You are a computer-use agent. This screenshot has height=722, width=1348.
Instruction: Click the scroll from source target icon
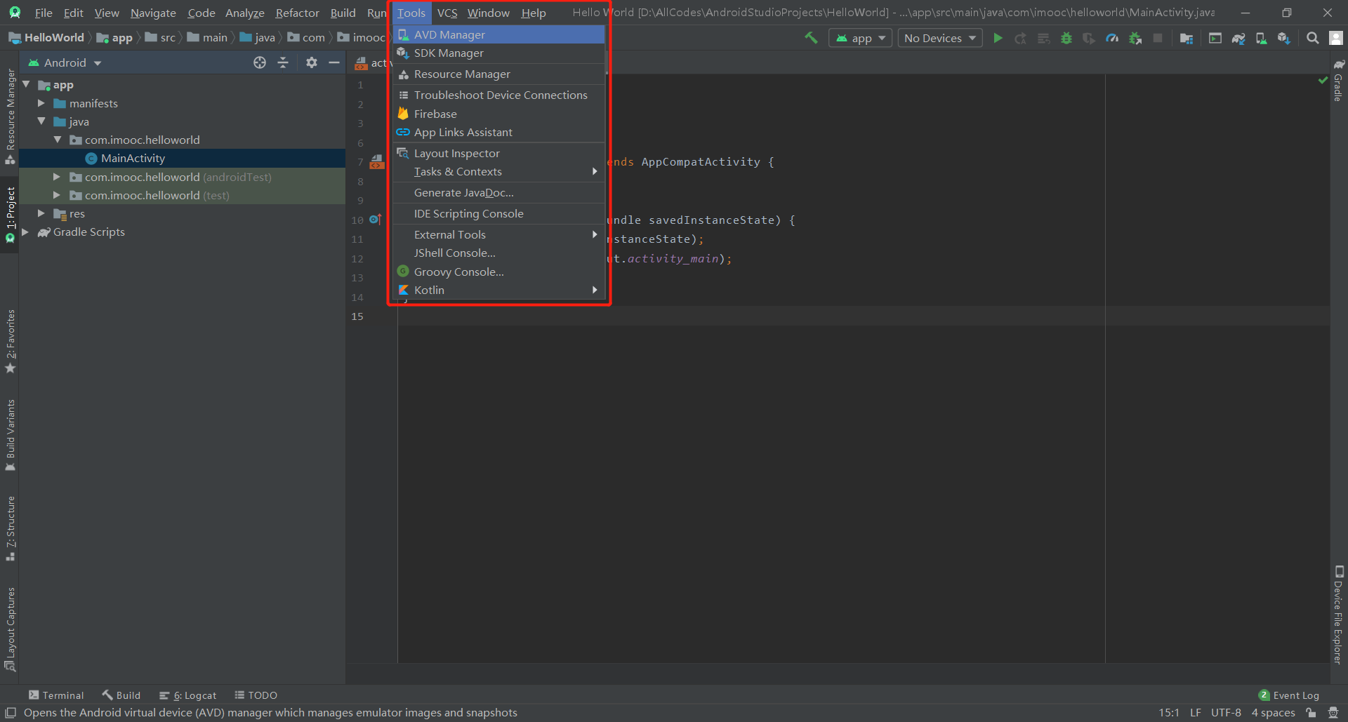click(x=260, y=62)
